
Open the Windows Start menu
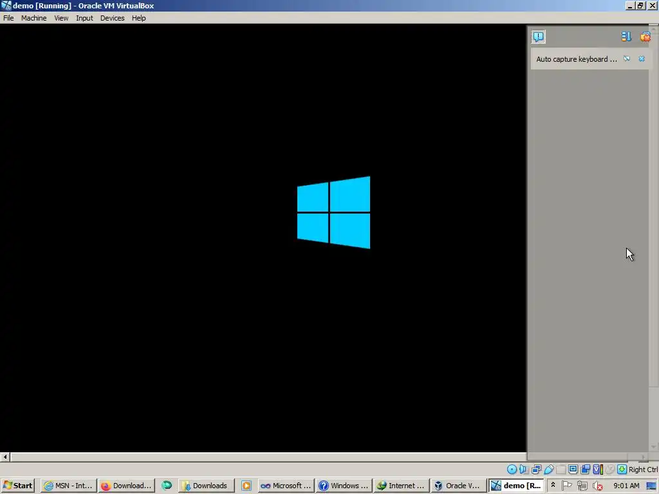(x=17, y=486)
